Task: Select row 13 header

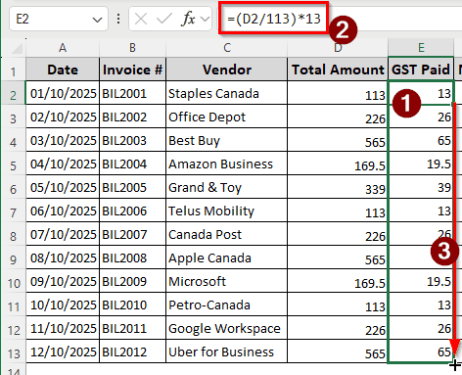Action: [x=13, y=352]
